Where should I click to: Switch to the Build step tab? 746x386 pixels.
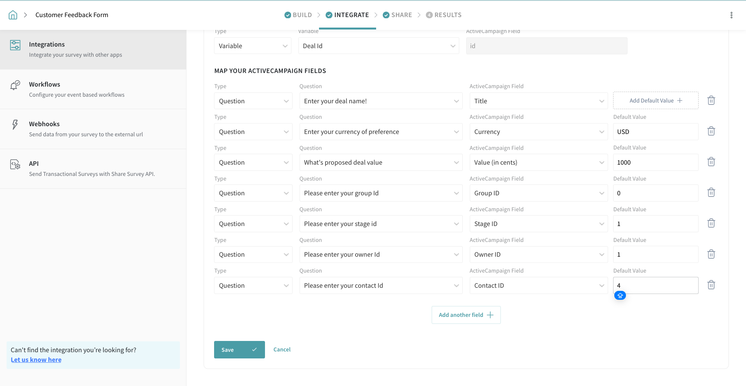coord(298,15)
